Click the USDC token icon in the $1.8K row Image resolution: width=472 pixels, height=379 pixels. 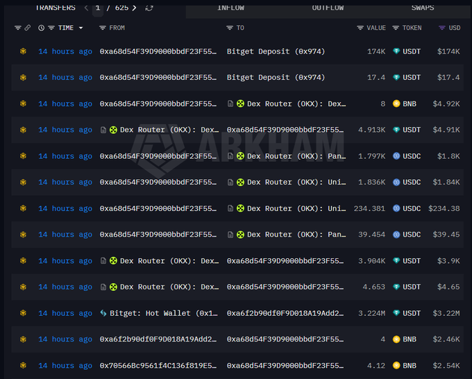[396, 156]
